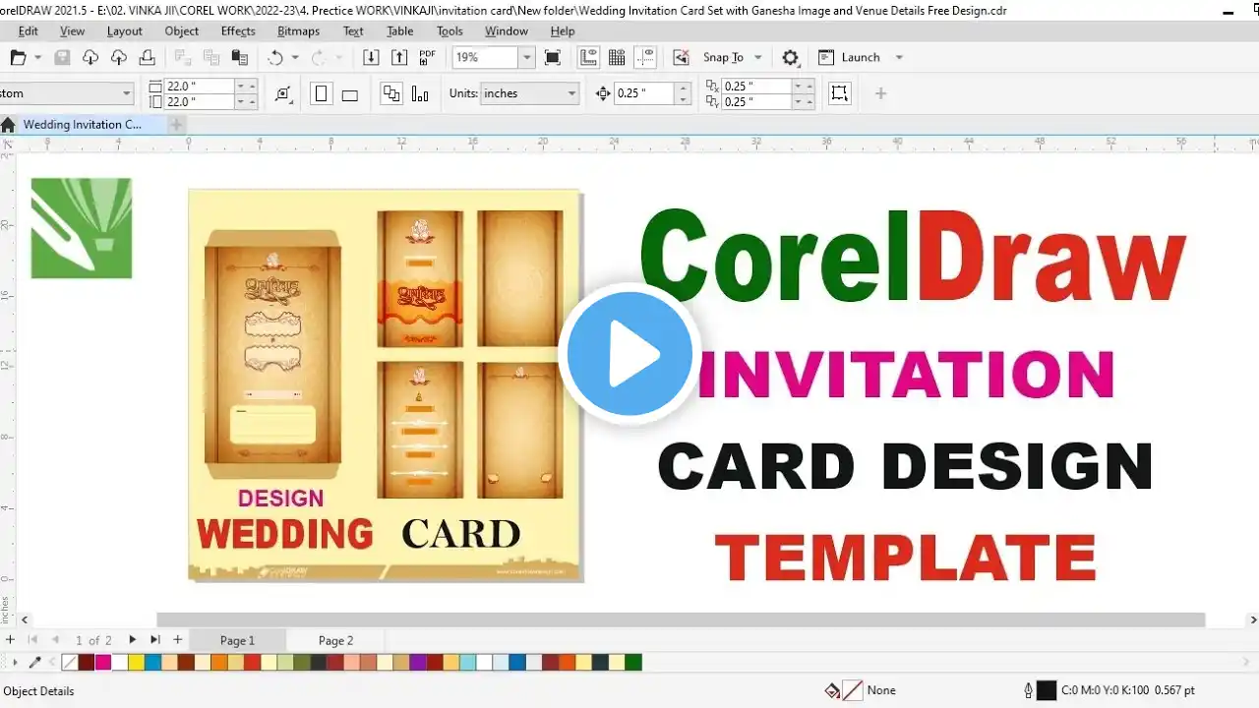Click the page height field below the width field
This screenshot has height=708, width=1259.
click(200, 101)
